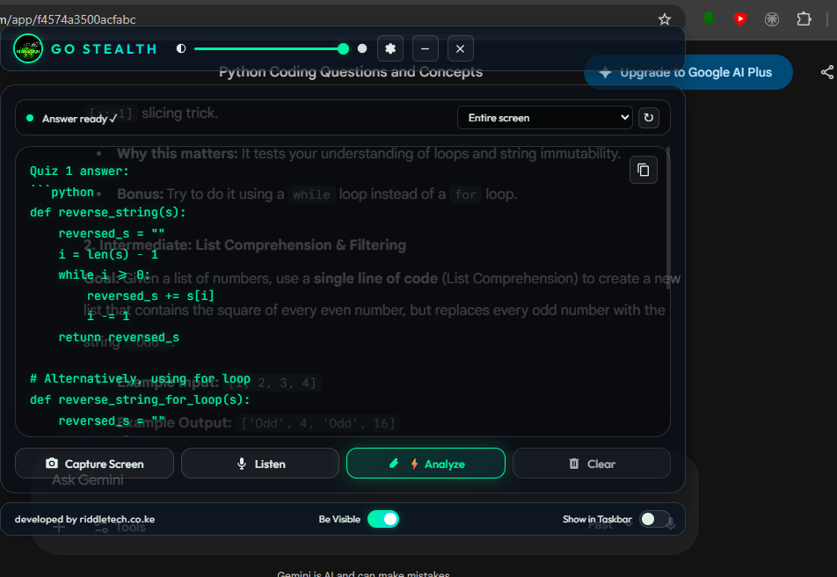837x577 pixels.
Task: Click the browser address bar URL
Action: 69,19
